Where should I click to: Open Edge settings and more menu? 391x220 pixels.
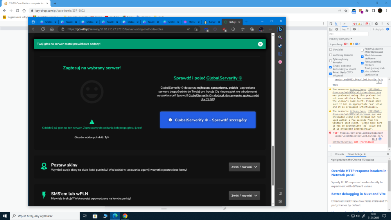point(271,29)
